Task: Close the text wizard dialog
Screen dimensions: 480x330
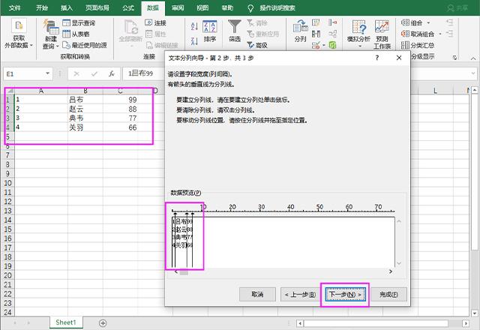Action: click(x=399, y=58)
